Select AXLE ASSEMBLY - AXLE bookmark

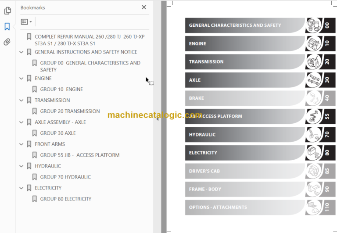[60, 122]
